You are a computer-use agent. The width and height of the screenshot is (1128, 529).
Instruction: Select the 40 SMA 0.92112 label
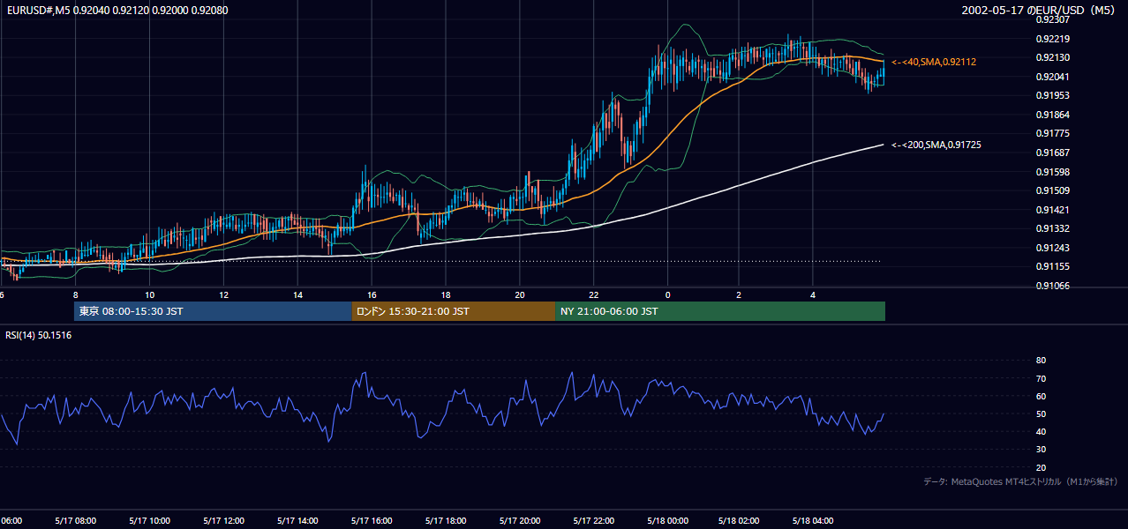(934, 62)
